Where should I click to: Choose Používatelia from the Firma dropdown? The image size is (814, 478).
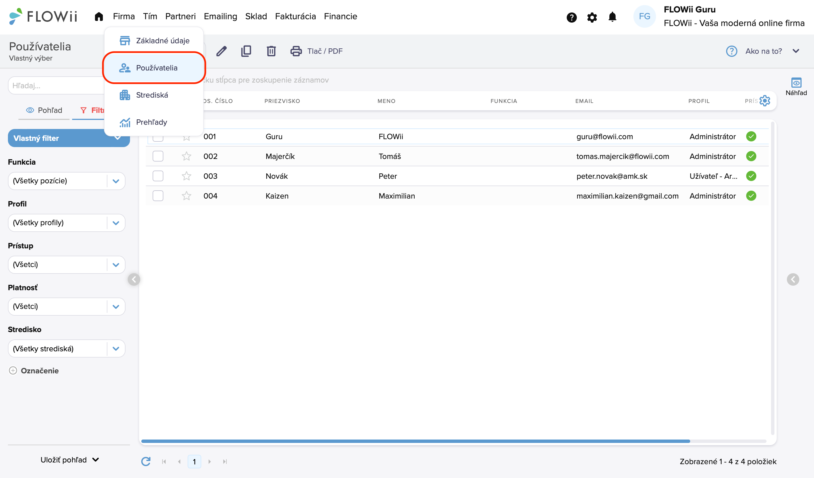pyautogui.click(x=154, y=68)
